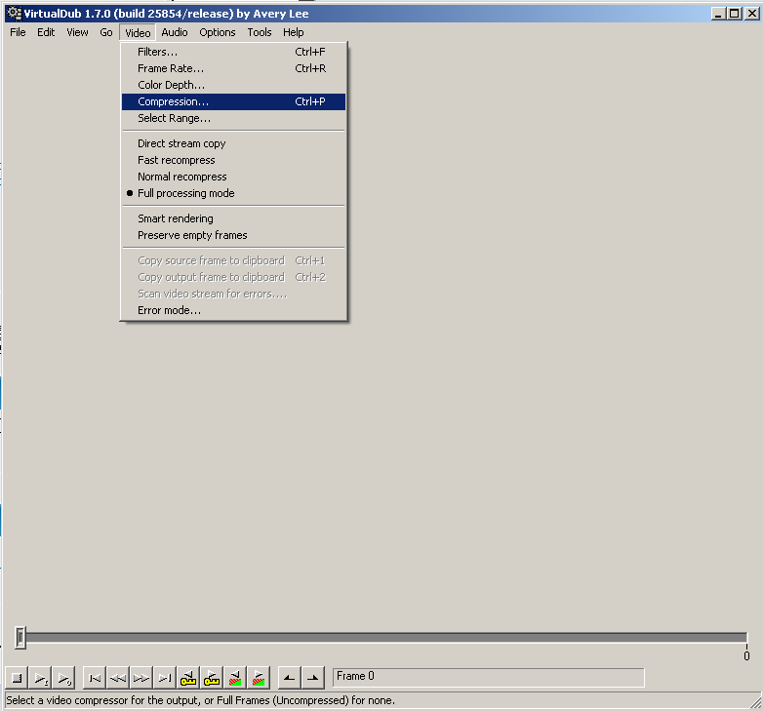763x711 pixels.
Task: Click the next scene search icon
Action: point(259,678)
